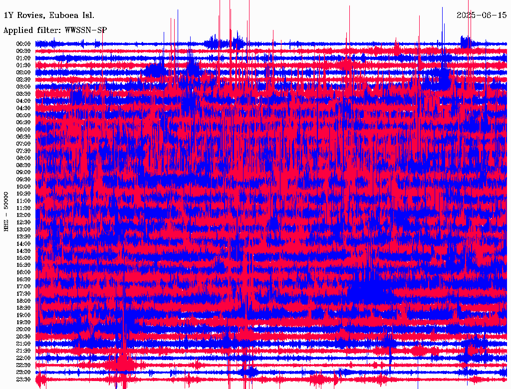Screen dimensions: 511x389
Task: Select the 14:00 time label
Action: 23,244
